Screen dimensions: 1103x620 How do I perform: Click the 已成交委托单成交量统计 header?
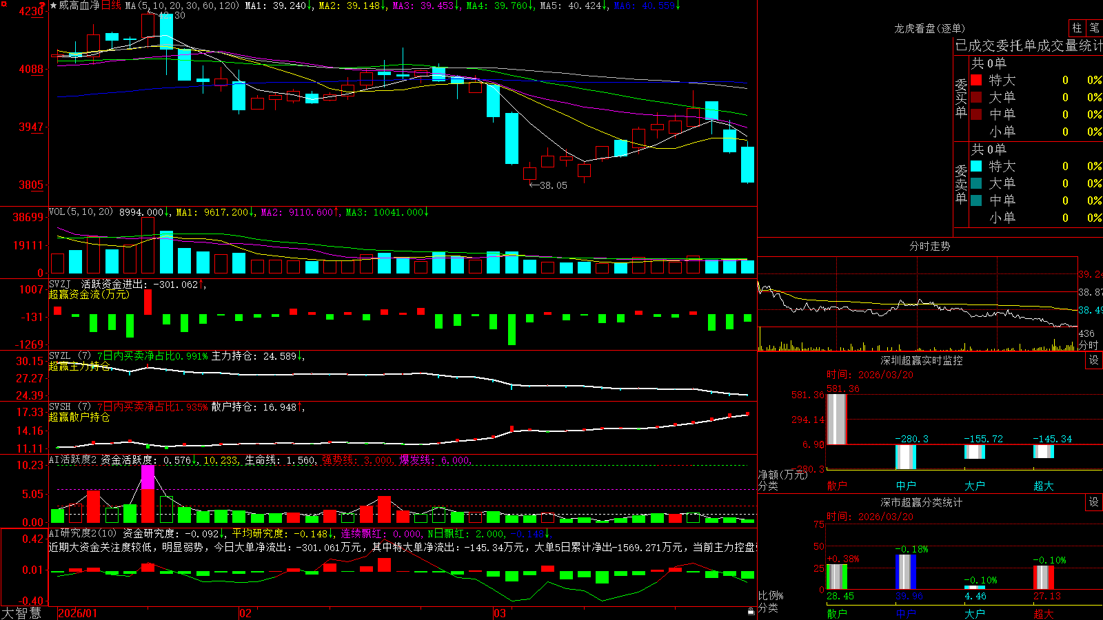point(1029,45)
